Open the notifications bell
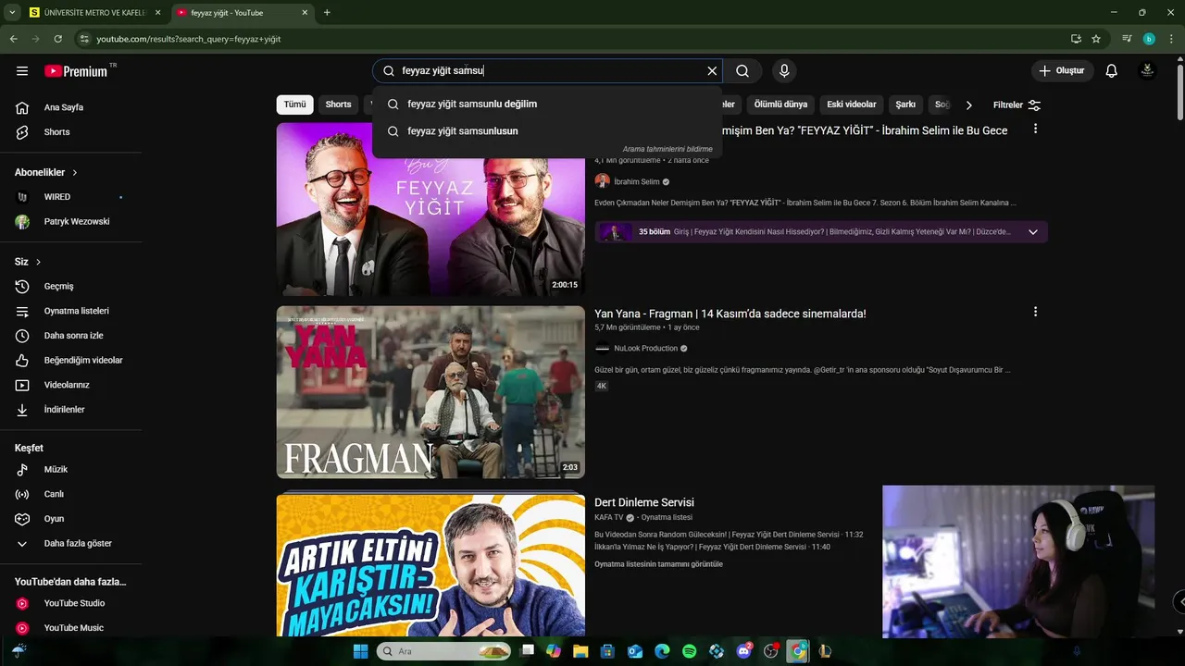The height and width of the screenshot is (666, 1185). coord(1112,71)
